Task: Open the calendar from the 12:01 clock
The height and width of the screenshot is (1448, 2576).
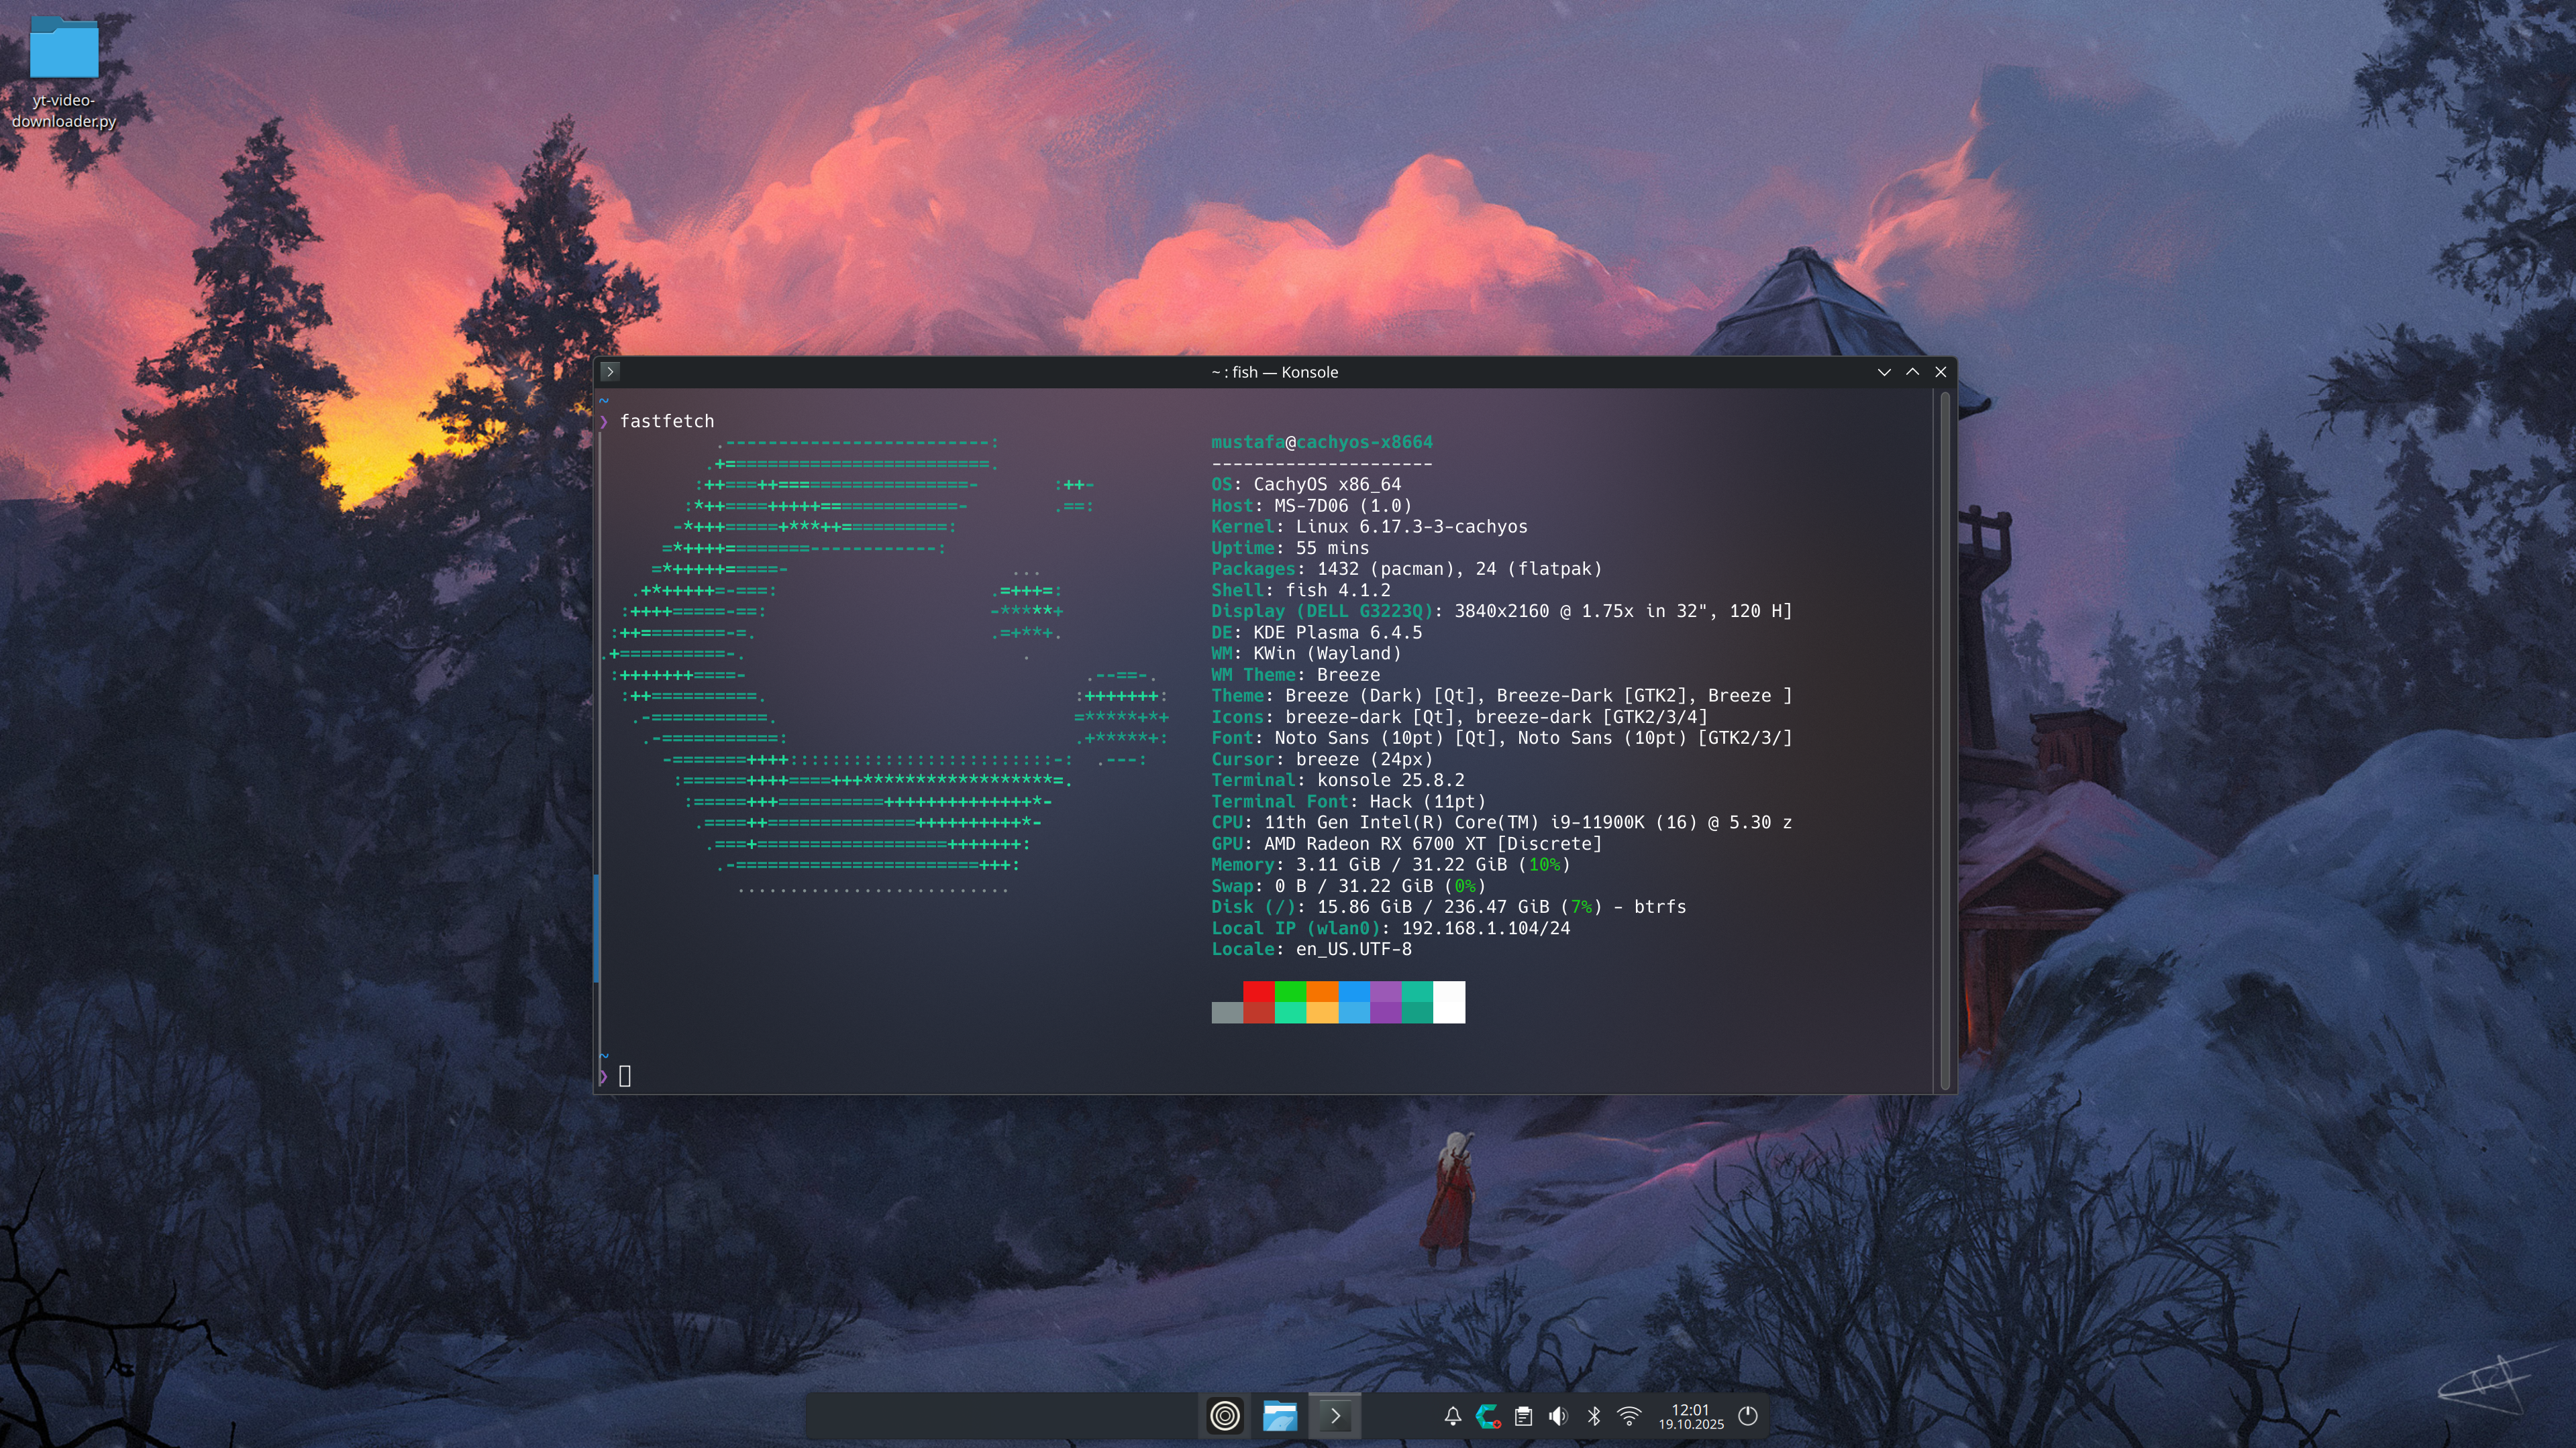Action: 1691,1416
